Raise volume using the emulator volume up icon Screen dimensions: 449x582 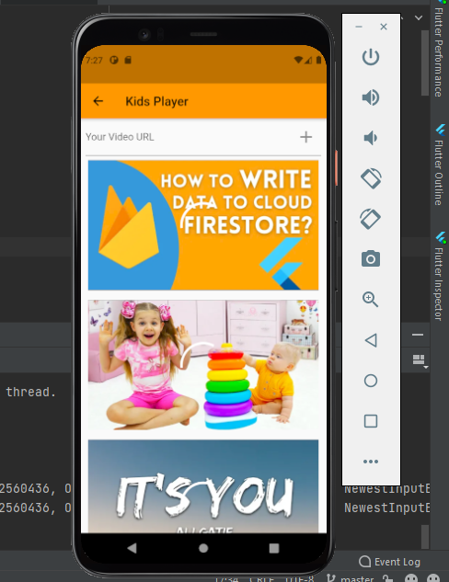click(x=370, y=97)
